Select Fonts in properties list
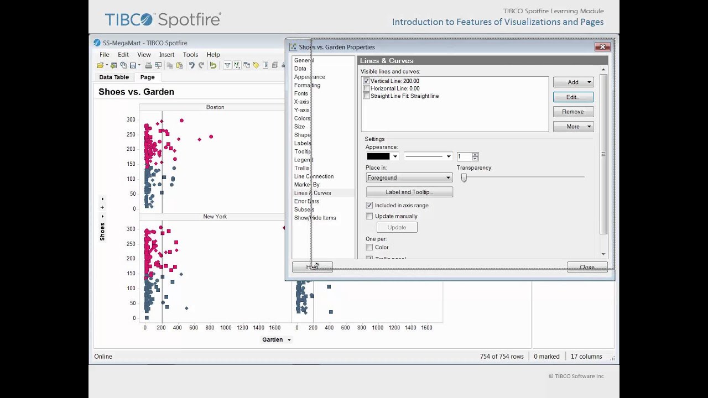The height and width of the screenshot is (398, 708). (301, 93)
